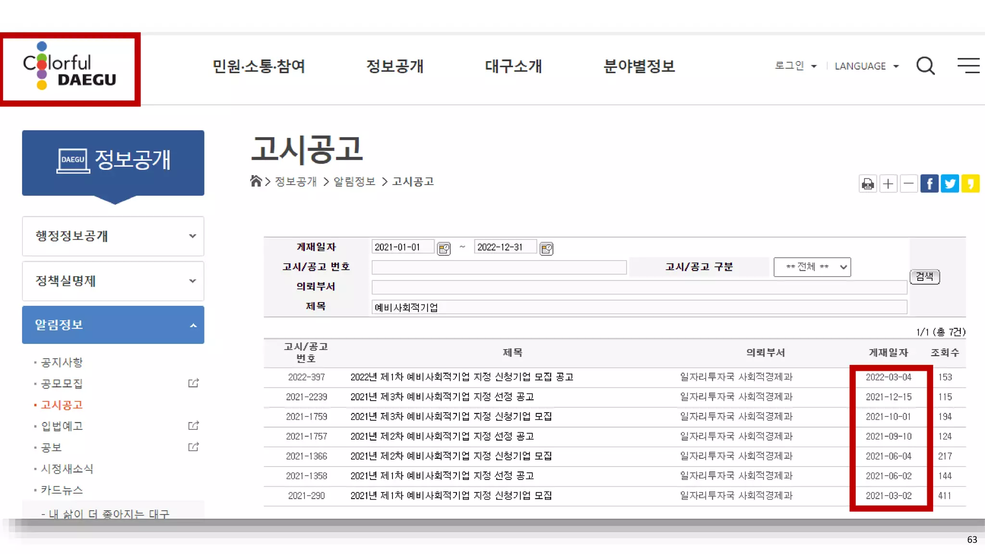The image size is (985, 554).
Task: Open the search magnifier icon
Action: pyautogui.click(x=925, y=66)
